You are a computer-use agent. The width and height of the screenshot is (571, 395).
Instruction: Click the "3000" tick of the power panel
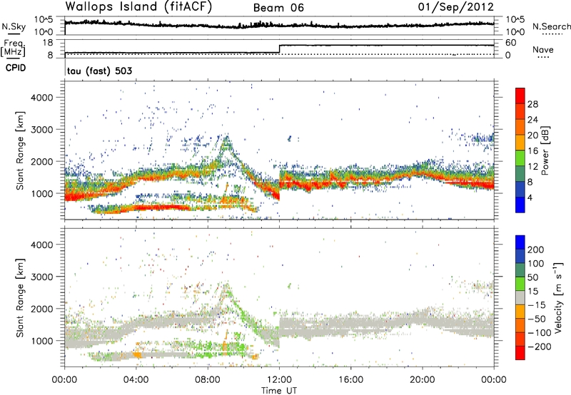(42, 130)
